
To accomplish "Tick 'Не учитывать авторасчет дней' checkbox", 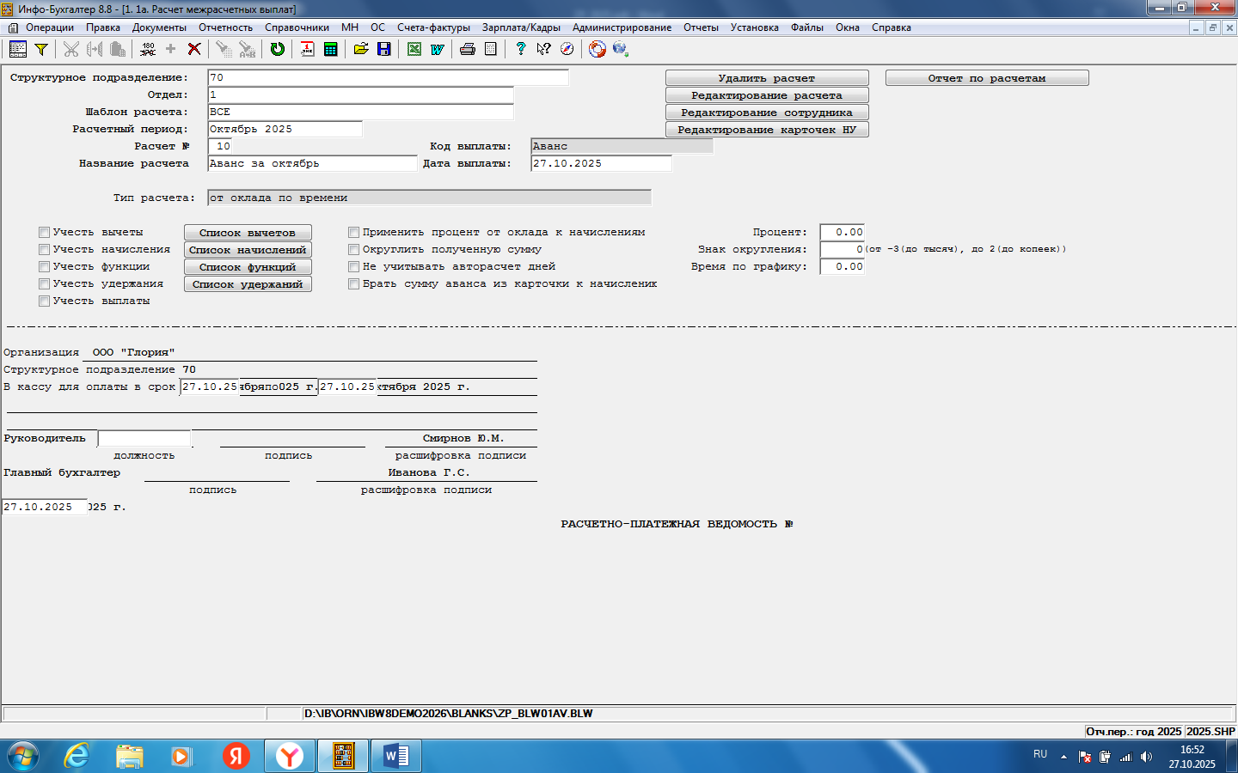I will tap(353, 266).
